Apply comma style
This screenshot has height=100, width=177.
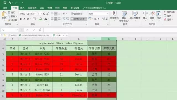pos(99,19)
